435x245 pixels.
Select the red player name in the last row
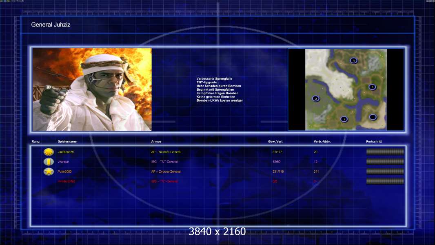66,181
